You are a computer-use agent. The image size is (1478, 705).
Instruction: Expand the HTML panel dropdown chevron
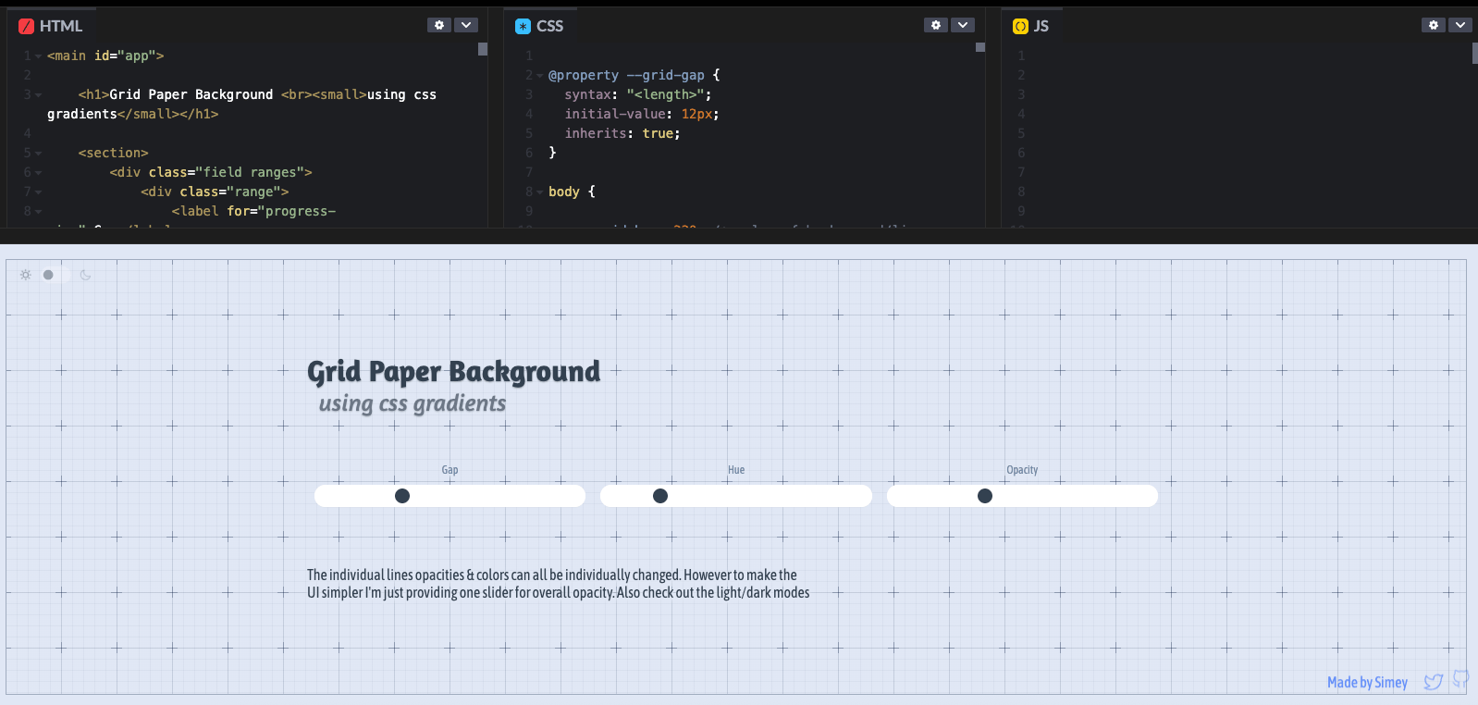[x=466, y=25]
